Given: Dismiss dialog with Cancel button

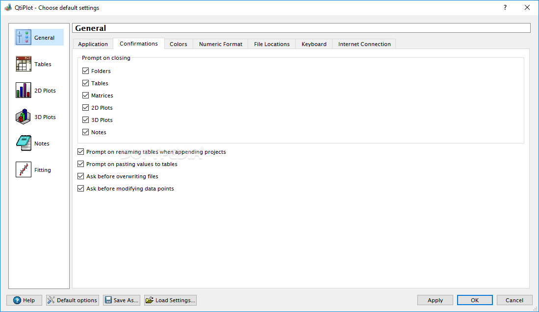Looking at the screenshot, I should pyautogui.click(x=514, y=300).
